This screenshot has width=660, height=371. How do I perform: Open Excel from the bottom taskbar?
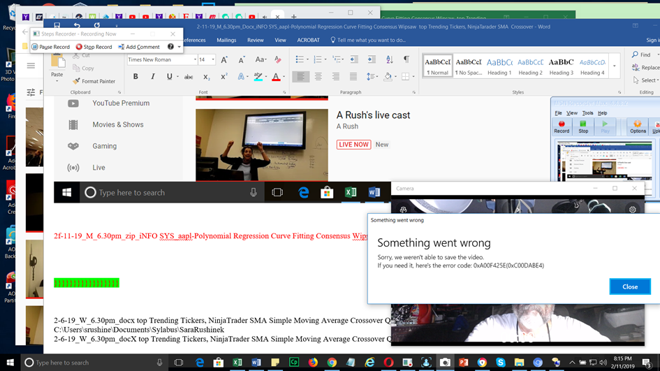(x=237, y=362)
